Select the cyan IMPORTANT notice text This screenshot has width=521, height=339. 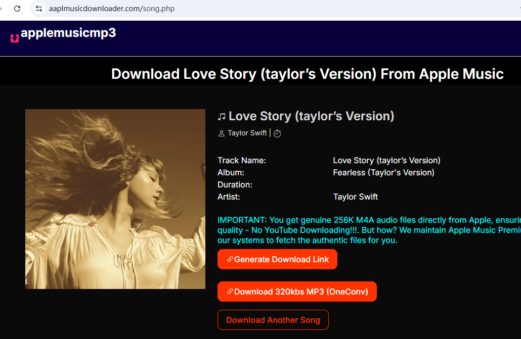coord(369,230)
